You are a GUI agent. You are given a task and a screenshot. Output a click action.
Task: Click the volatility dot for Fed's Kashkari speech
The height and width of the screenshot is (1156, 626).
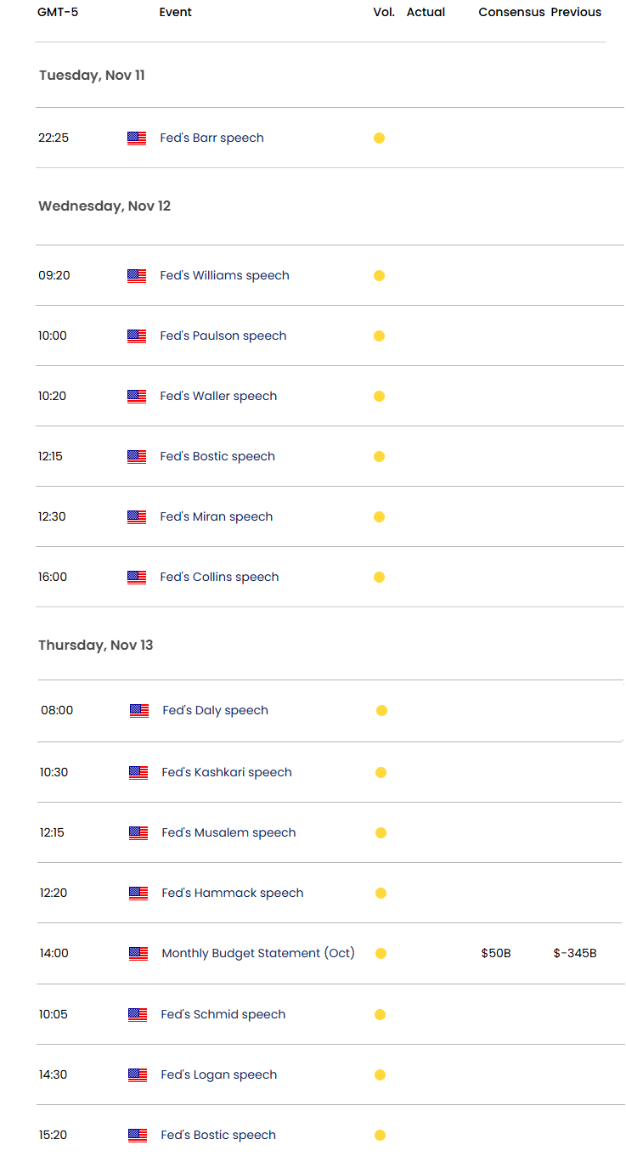point(381,773)
